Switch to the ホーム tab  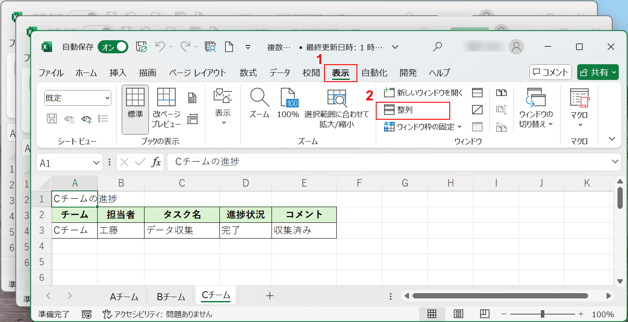click(86, 73)
